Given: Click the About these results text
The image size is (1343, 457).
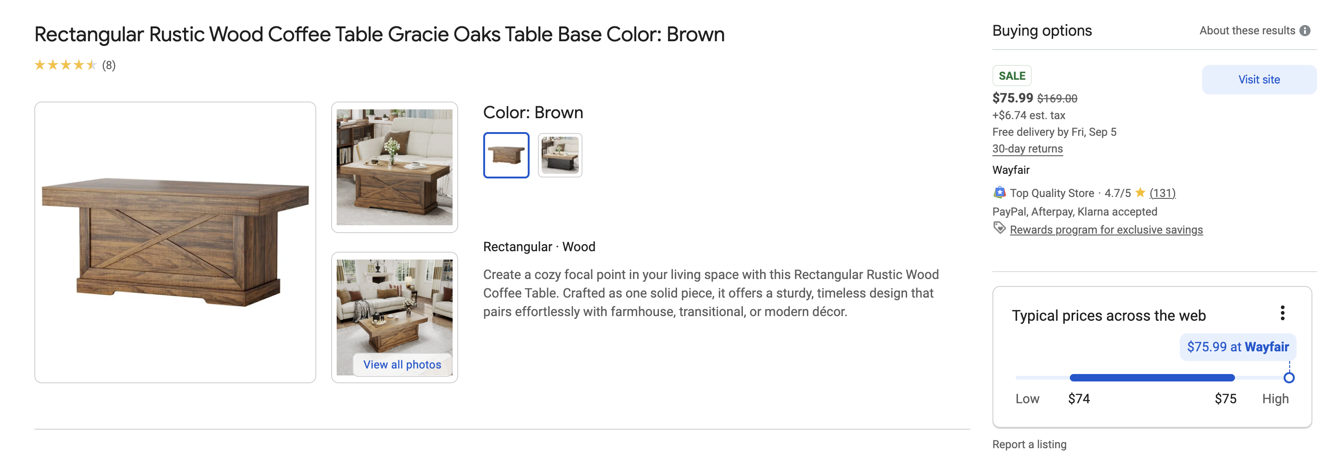Looking at the screenshot, I should 1247,31.
